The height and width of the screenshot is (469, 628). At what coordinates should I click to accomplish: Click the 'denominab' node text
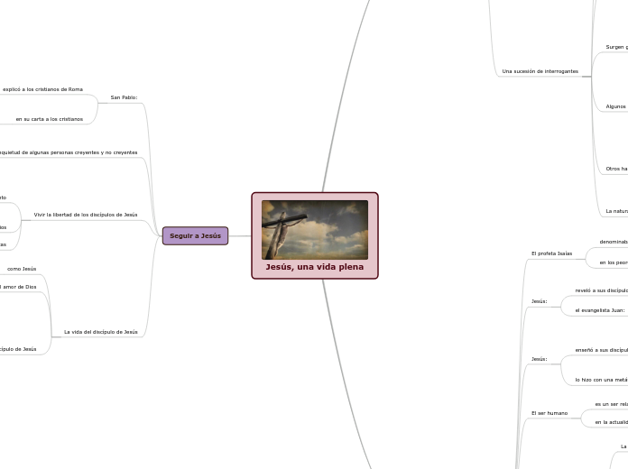(614, 242)
